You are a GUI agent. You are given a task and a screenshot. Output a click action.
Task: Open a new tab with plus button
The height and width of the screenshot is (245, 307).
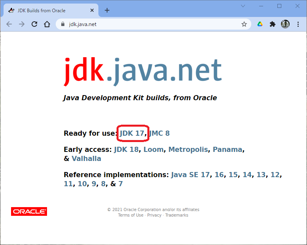pyautogui.click(x=107, y=10)
